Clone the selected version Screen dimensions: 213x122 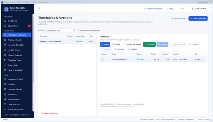pyautogui.click(x=116, y=44)
